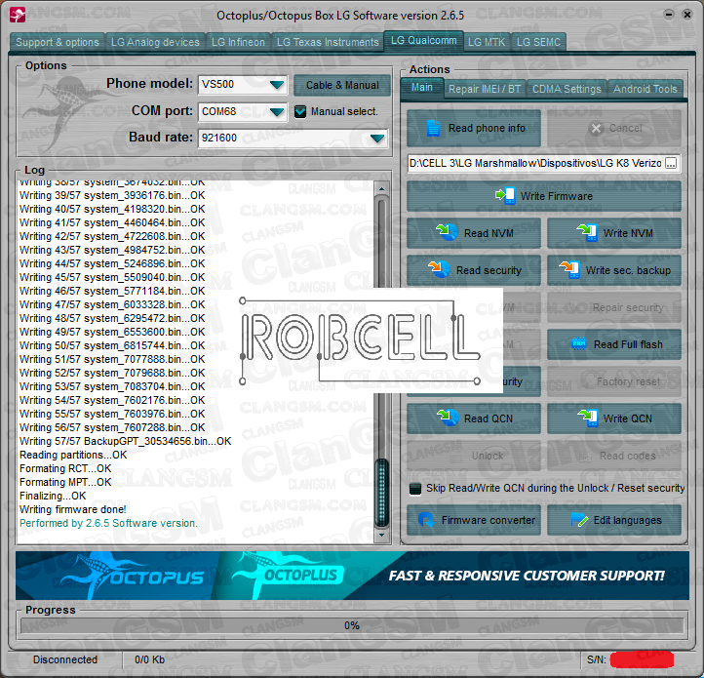Click 'Reading partitions...OK' log line
Viewport: 704px width, 678px height.
73,455
